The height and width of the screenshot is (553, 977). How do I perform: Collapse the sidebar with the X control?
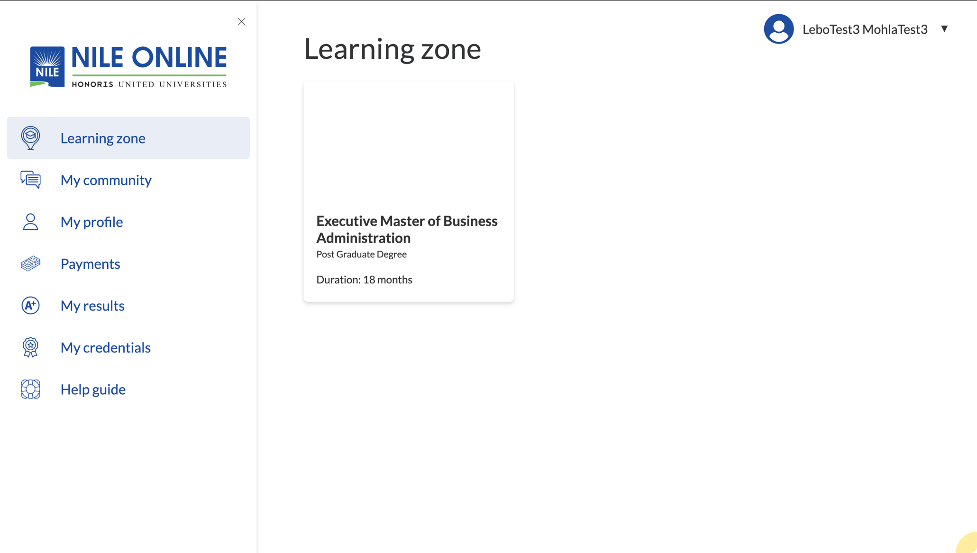[x=242, y=22]
